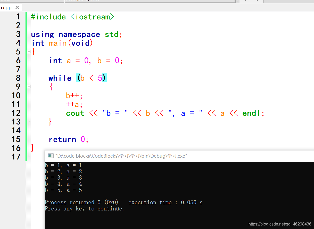314x229 pixels.
Task: Click the highlighted condition '(b < 5)'
Action: (x=91, y=78)
